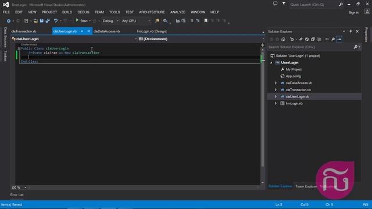
Task: Open the Properties side tab on the right edge
Action: 366,35
